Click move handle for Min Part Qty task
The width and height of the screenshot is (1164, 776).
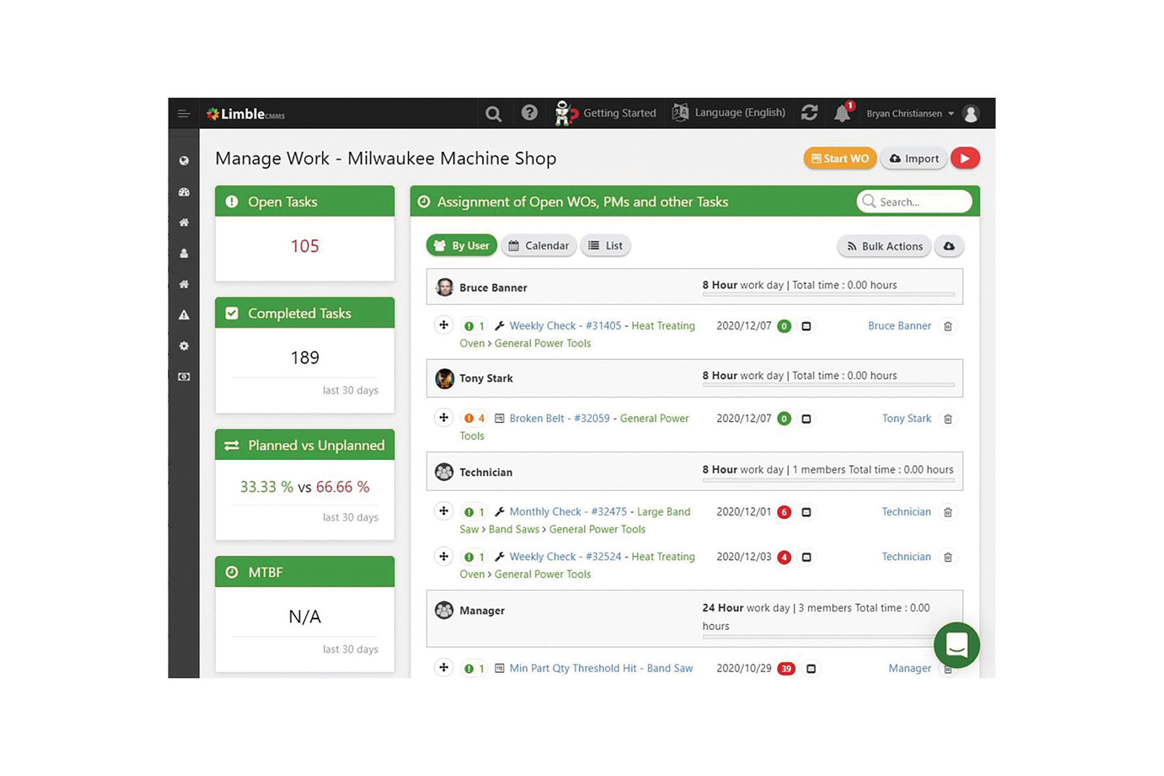(444, 668)
